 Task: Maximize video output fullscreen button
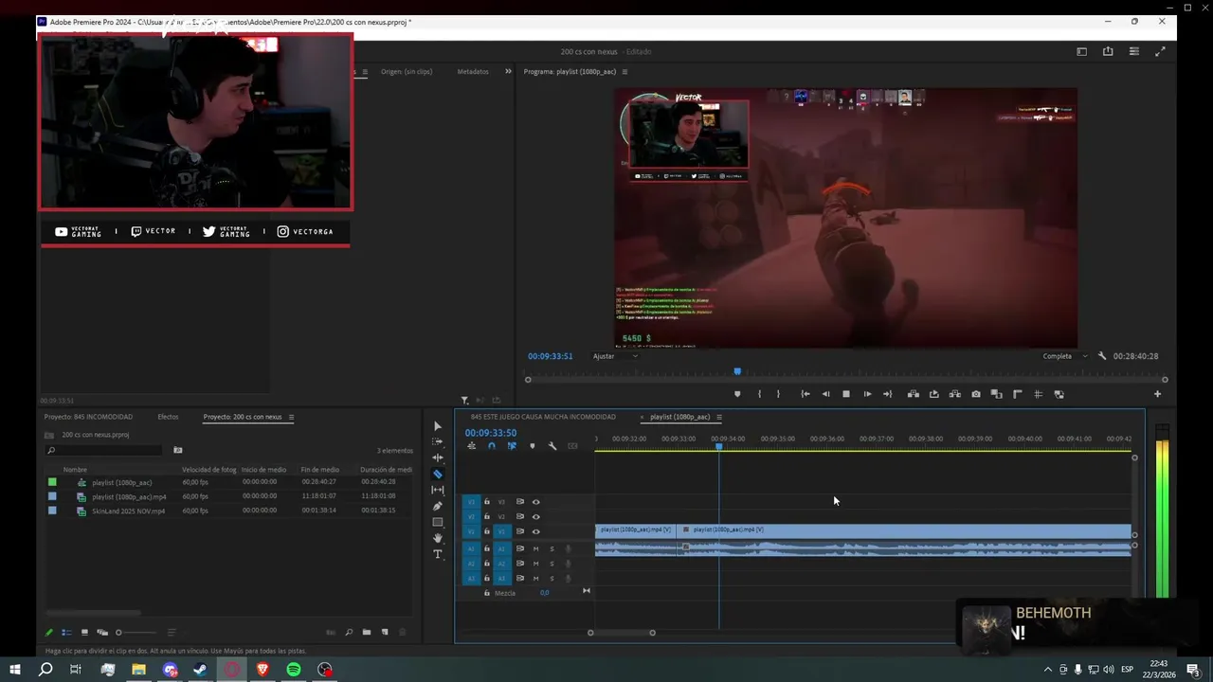[x=1160, y=51]
